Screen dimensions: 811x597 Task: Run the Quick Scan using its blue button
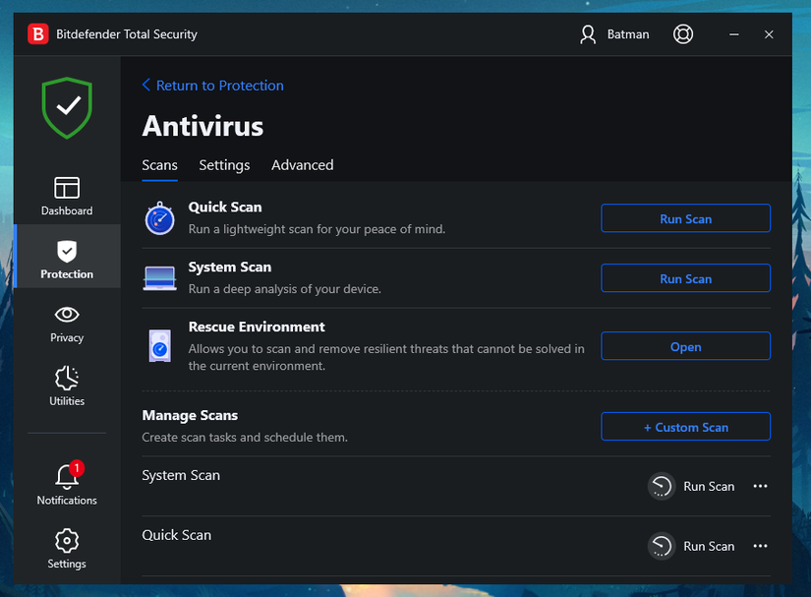pyautogui.click(x=685, y=218)
